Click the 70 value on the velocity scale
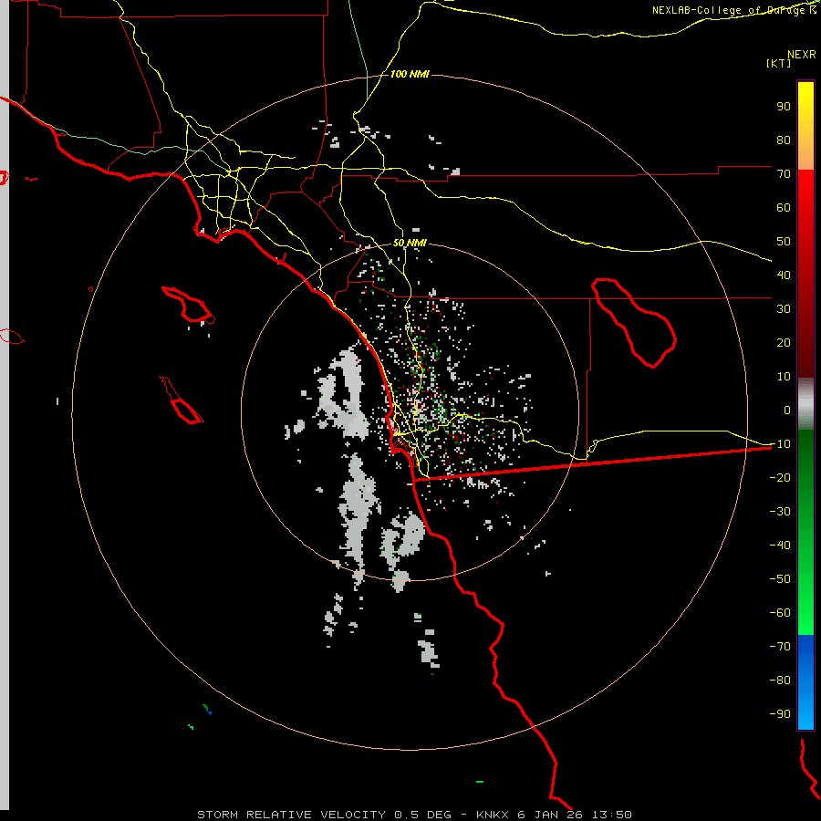Image resolution: width=821 pixels, height=821 pixels. 784,174
